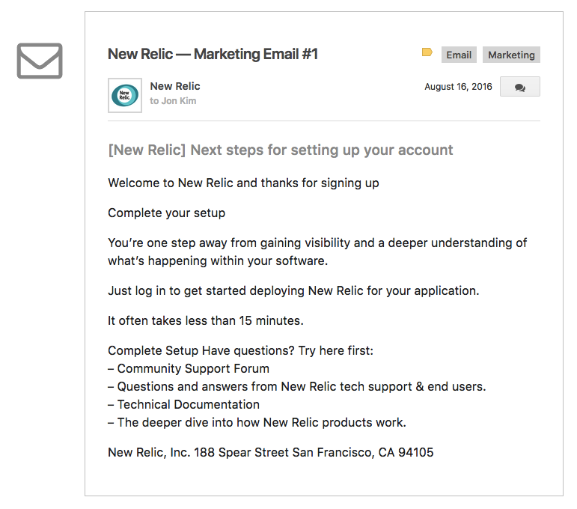
Task: Open the New Relic — Marketing Email #1 title
Action: coord(213,54)
